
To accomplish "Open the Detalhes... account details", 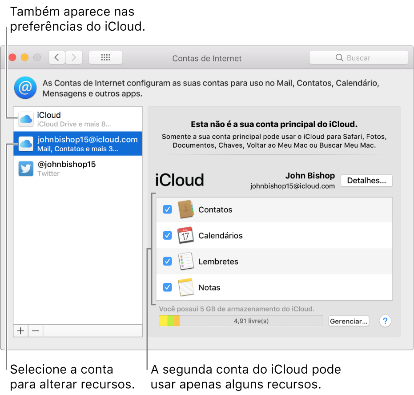I will point(366,181).
